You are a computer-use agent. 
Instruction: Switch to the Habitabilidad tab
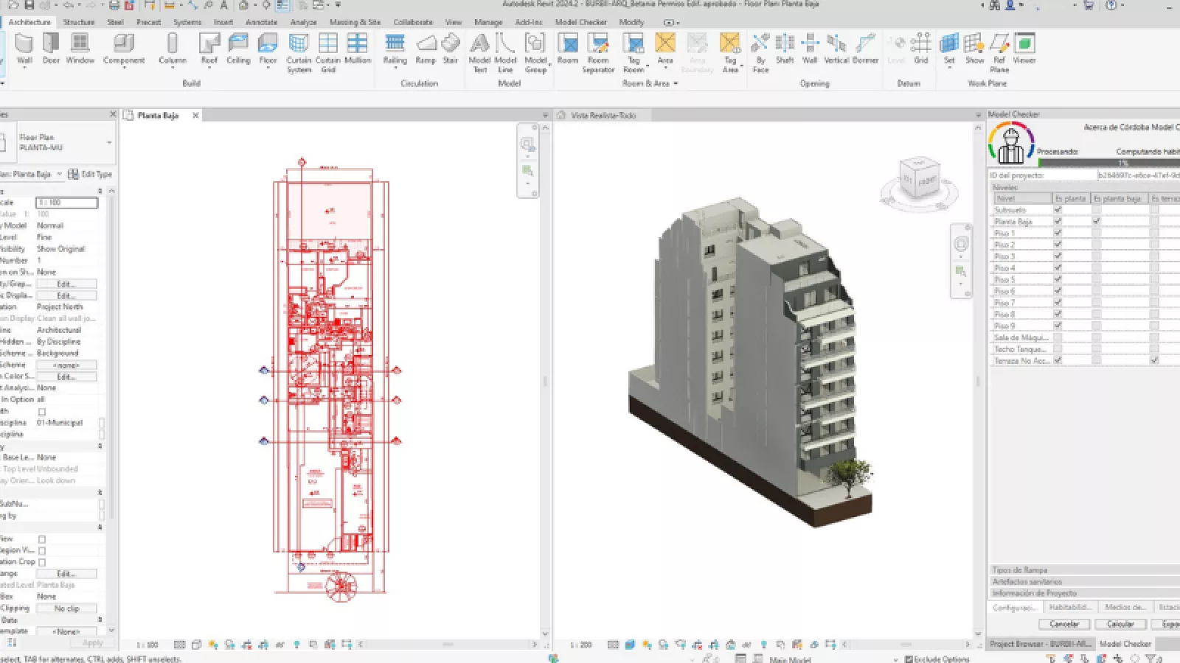(1069, 607)
